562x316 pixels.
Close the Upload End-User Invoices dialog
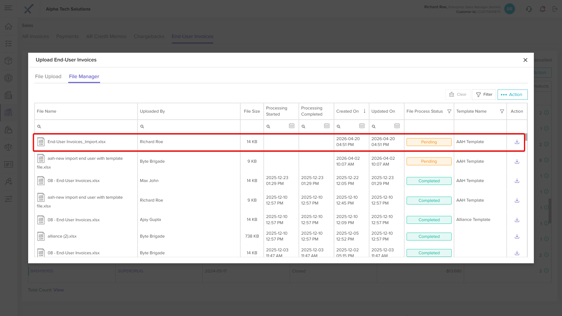point(525,60)
